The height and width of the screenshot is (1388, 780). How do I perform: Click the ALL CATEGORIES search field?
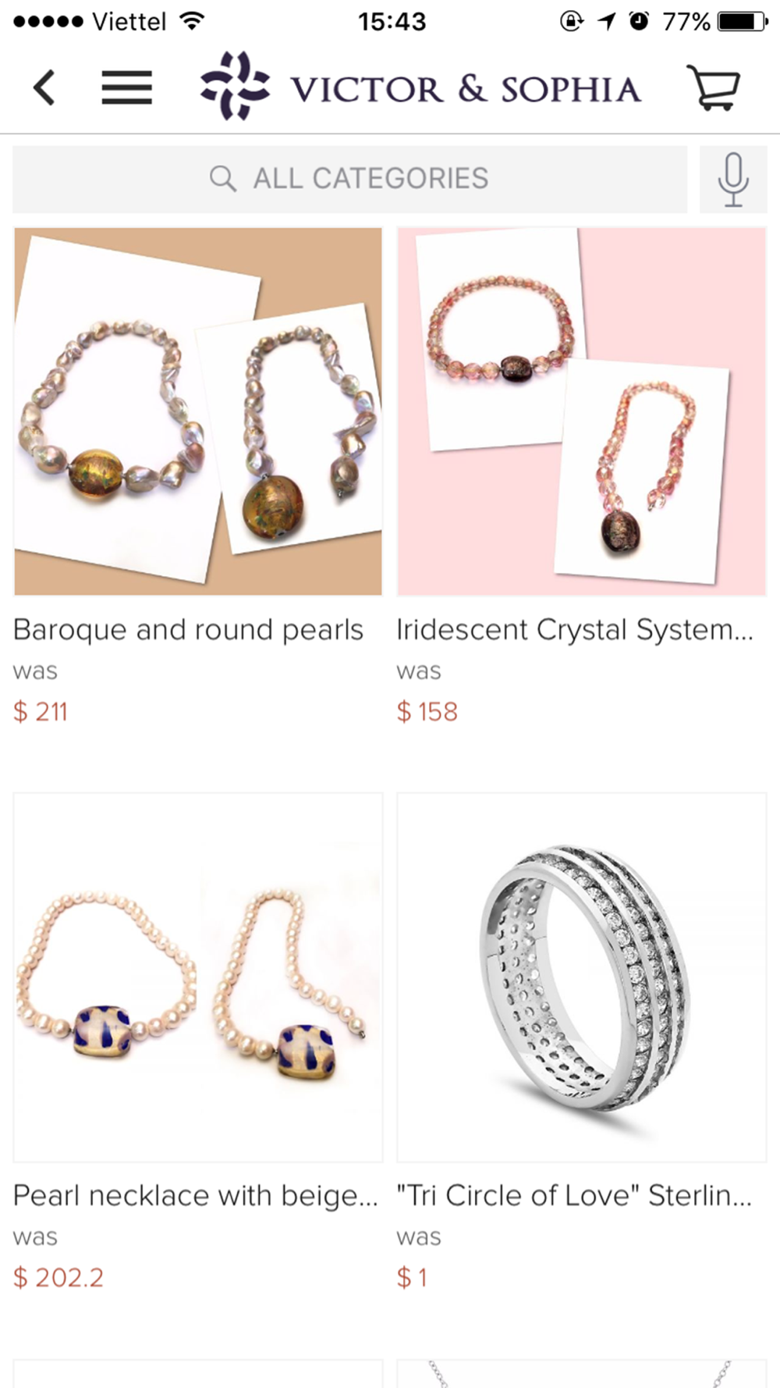point(349,180)
